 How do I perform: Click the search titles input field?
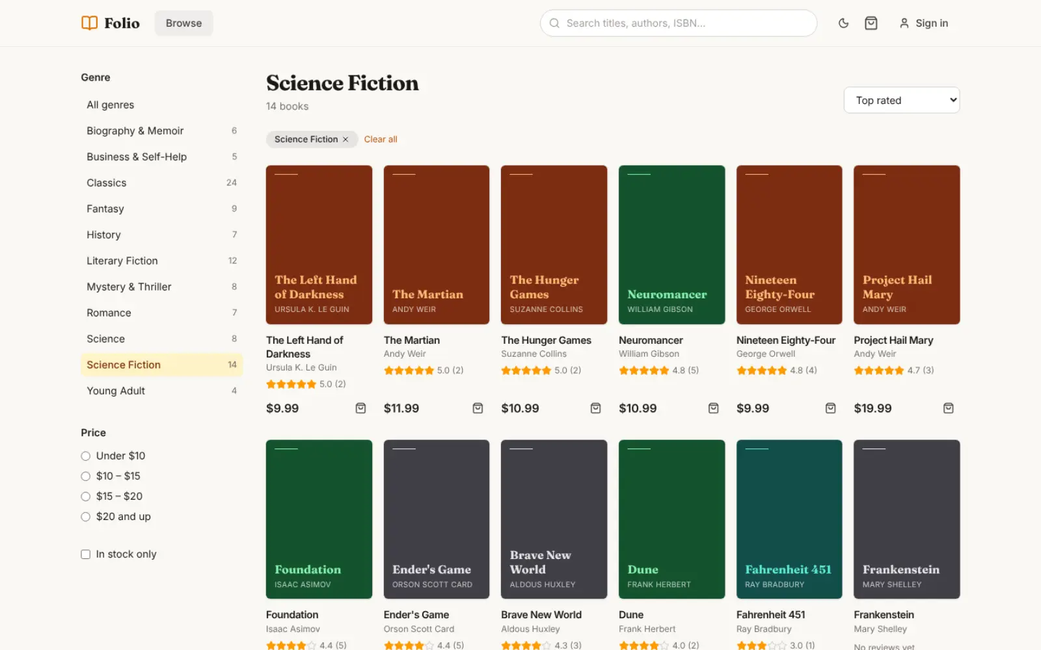pos(679,23)
